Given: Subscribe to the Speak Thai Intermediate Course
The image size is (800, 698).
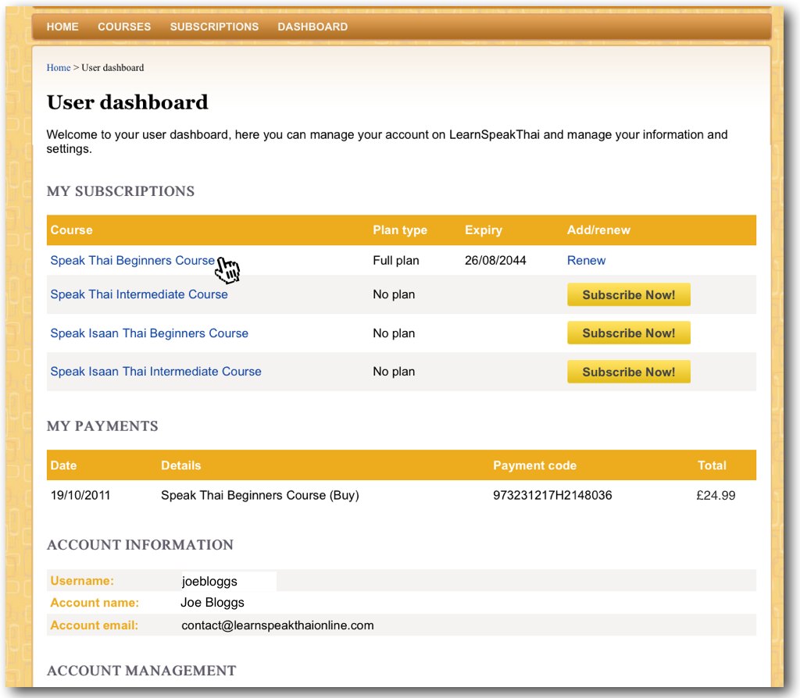Looking at the screenshot, I should [628, 295].
